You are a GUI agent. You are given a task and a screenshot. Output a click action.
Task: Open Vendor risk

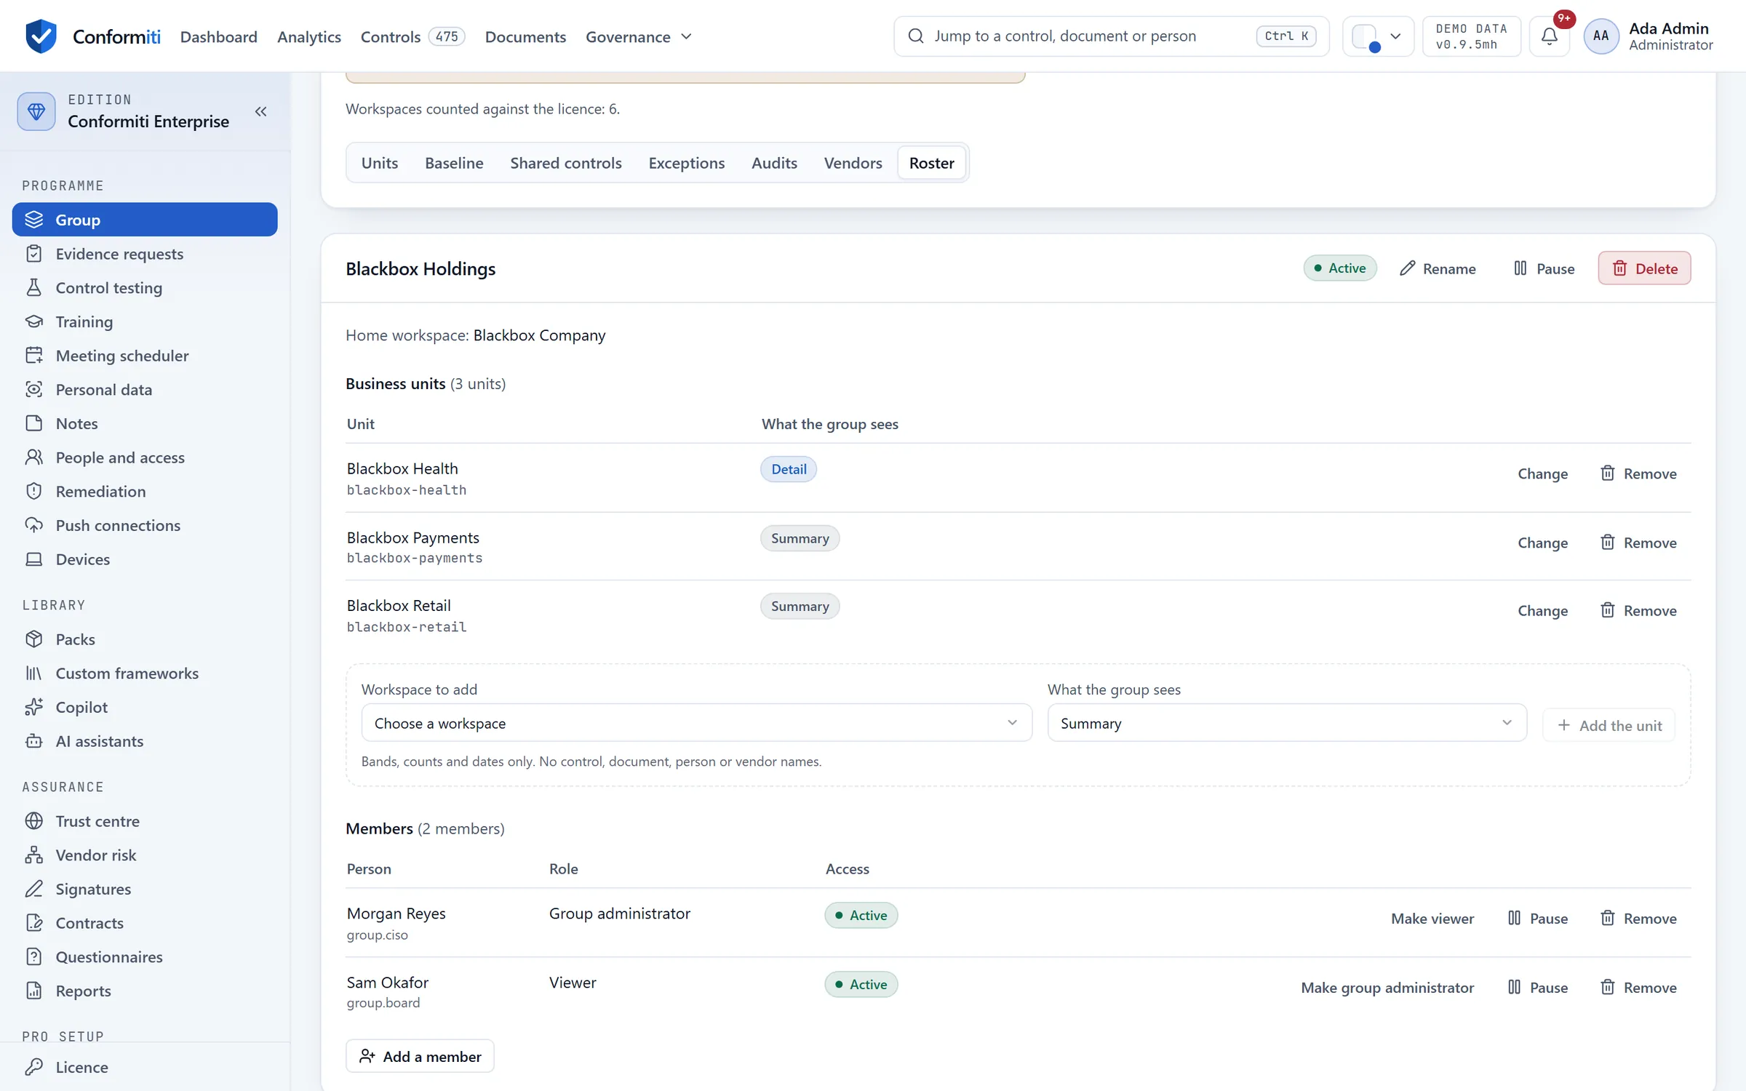pyautogui.click(x=145, y=855)
